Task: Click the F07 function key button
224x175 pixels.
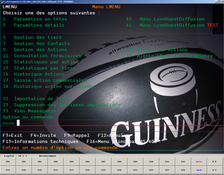Action: 104,162
